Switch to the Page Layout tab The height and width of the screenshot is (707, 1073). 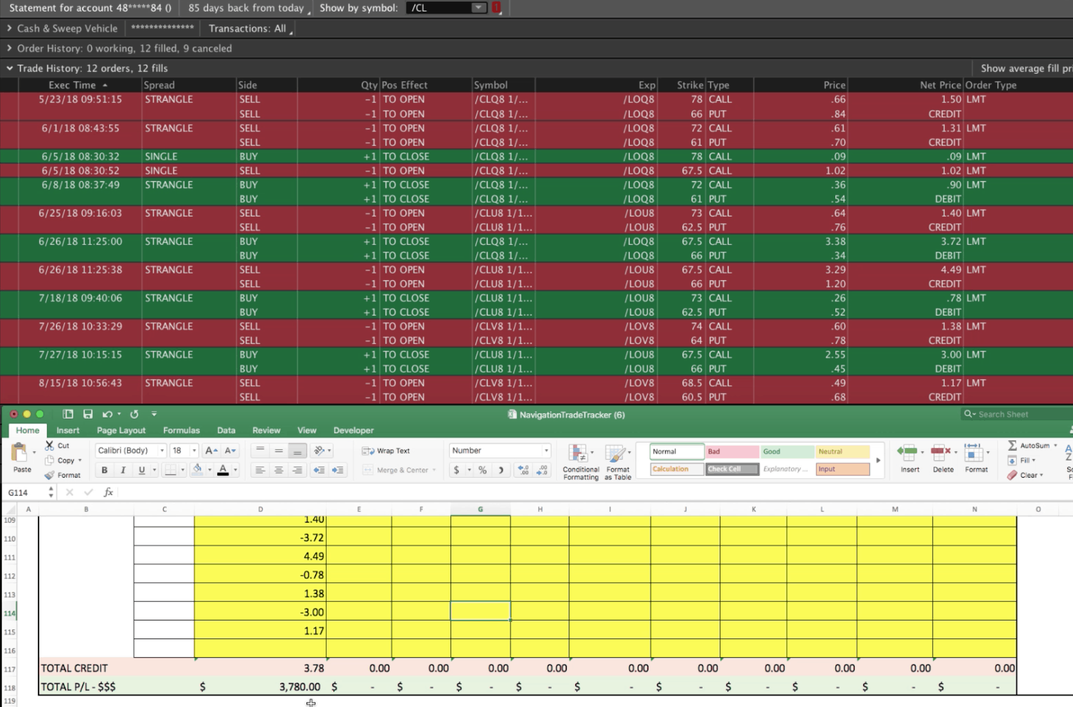121,430
